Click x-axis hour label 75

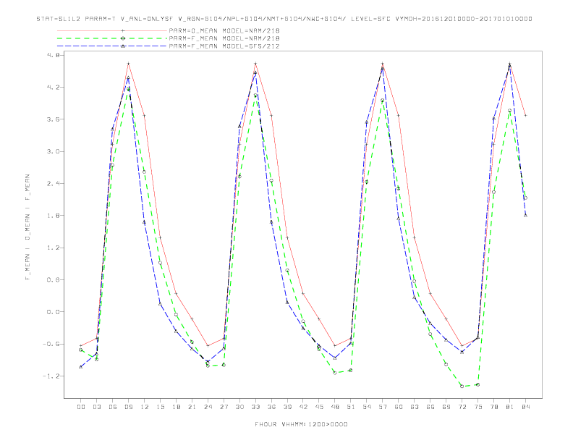[478, 407]
